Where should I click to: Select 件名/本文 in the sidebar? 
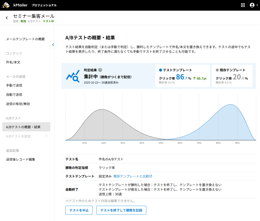[13, 62]
